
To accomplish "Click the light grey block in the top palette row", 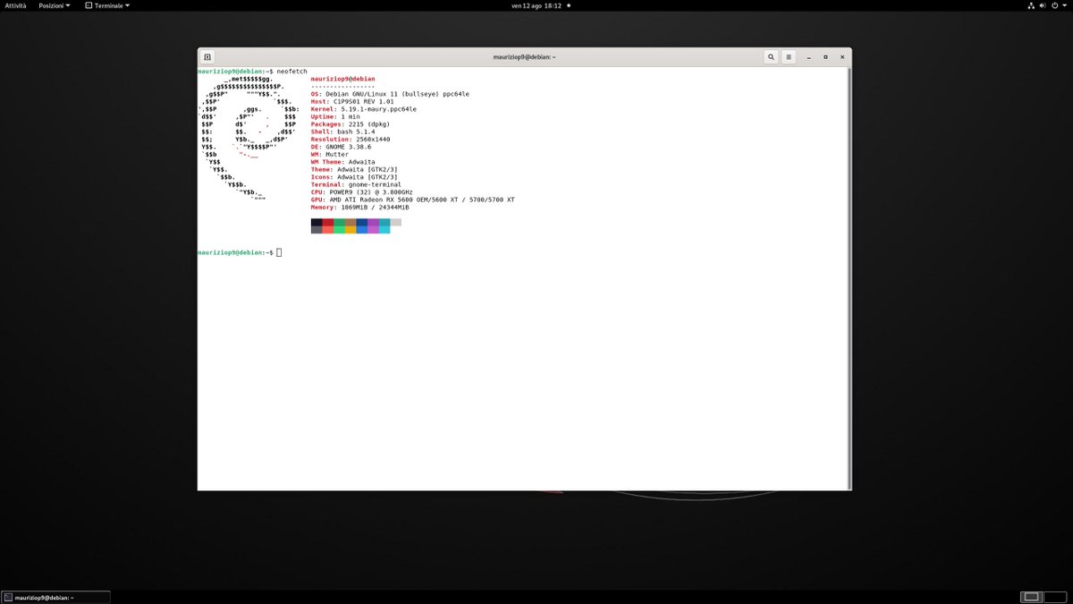I will 395,222.
